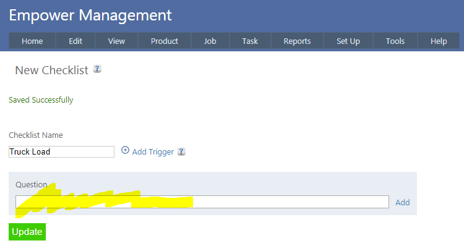
Task: Select the View menu item
Action: pyautogui.click(x=116, y=41)
